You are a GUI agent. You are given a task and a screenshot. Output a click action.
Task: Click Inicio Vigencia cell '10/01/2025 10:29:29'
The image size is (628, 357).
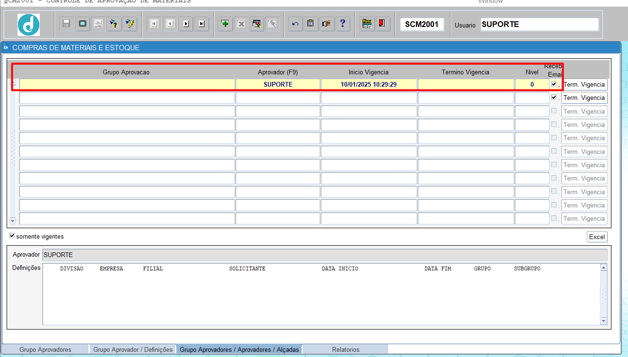[x=369, y=84]
